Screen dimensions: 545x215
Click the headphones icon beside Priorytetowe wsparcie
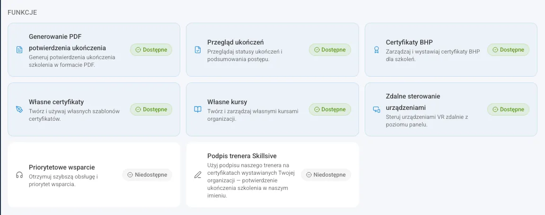tap(19, 175)
